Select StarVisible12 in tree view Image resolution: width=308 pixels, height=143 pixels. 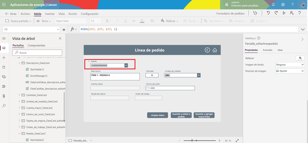[x=37, y=69]
